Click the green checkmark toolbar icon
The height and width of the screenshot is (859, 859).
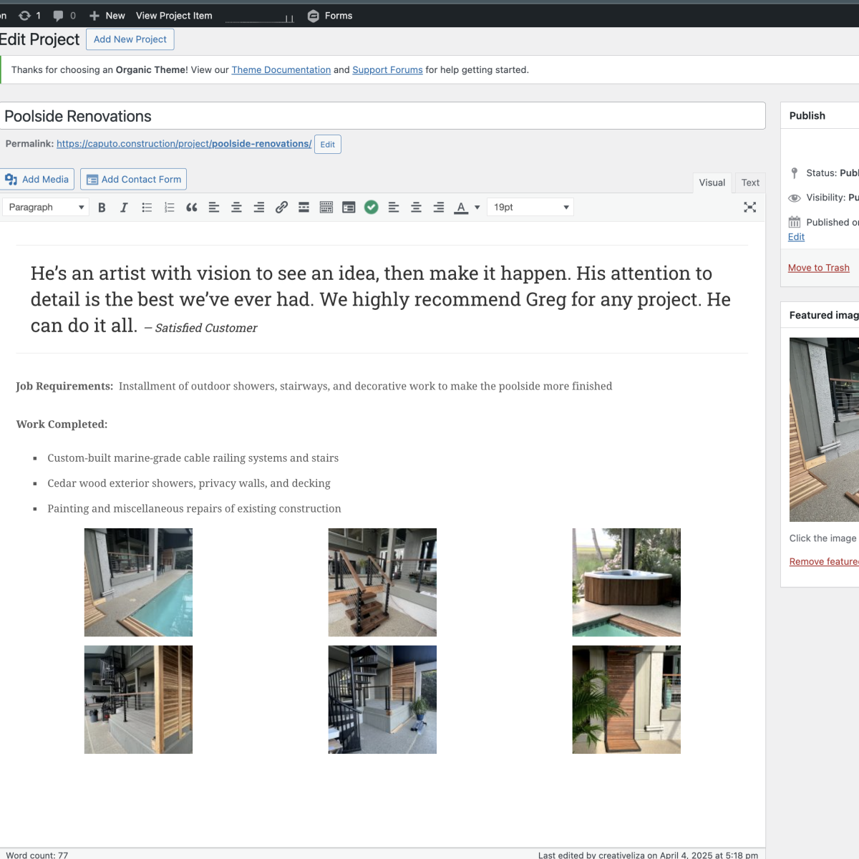(371, 208)
